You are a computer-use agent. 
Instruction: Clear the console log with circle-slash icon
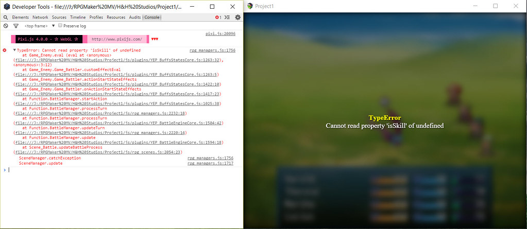(x=6, y=26)
